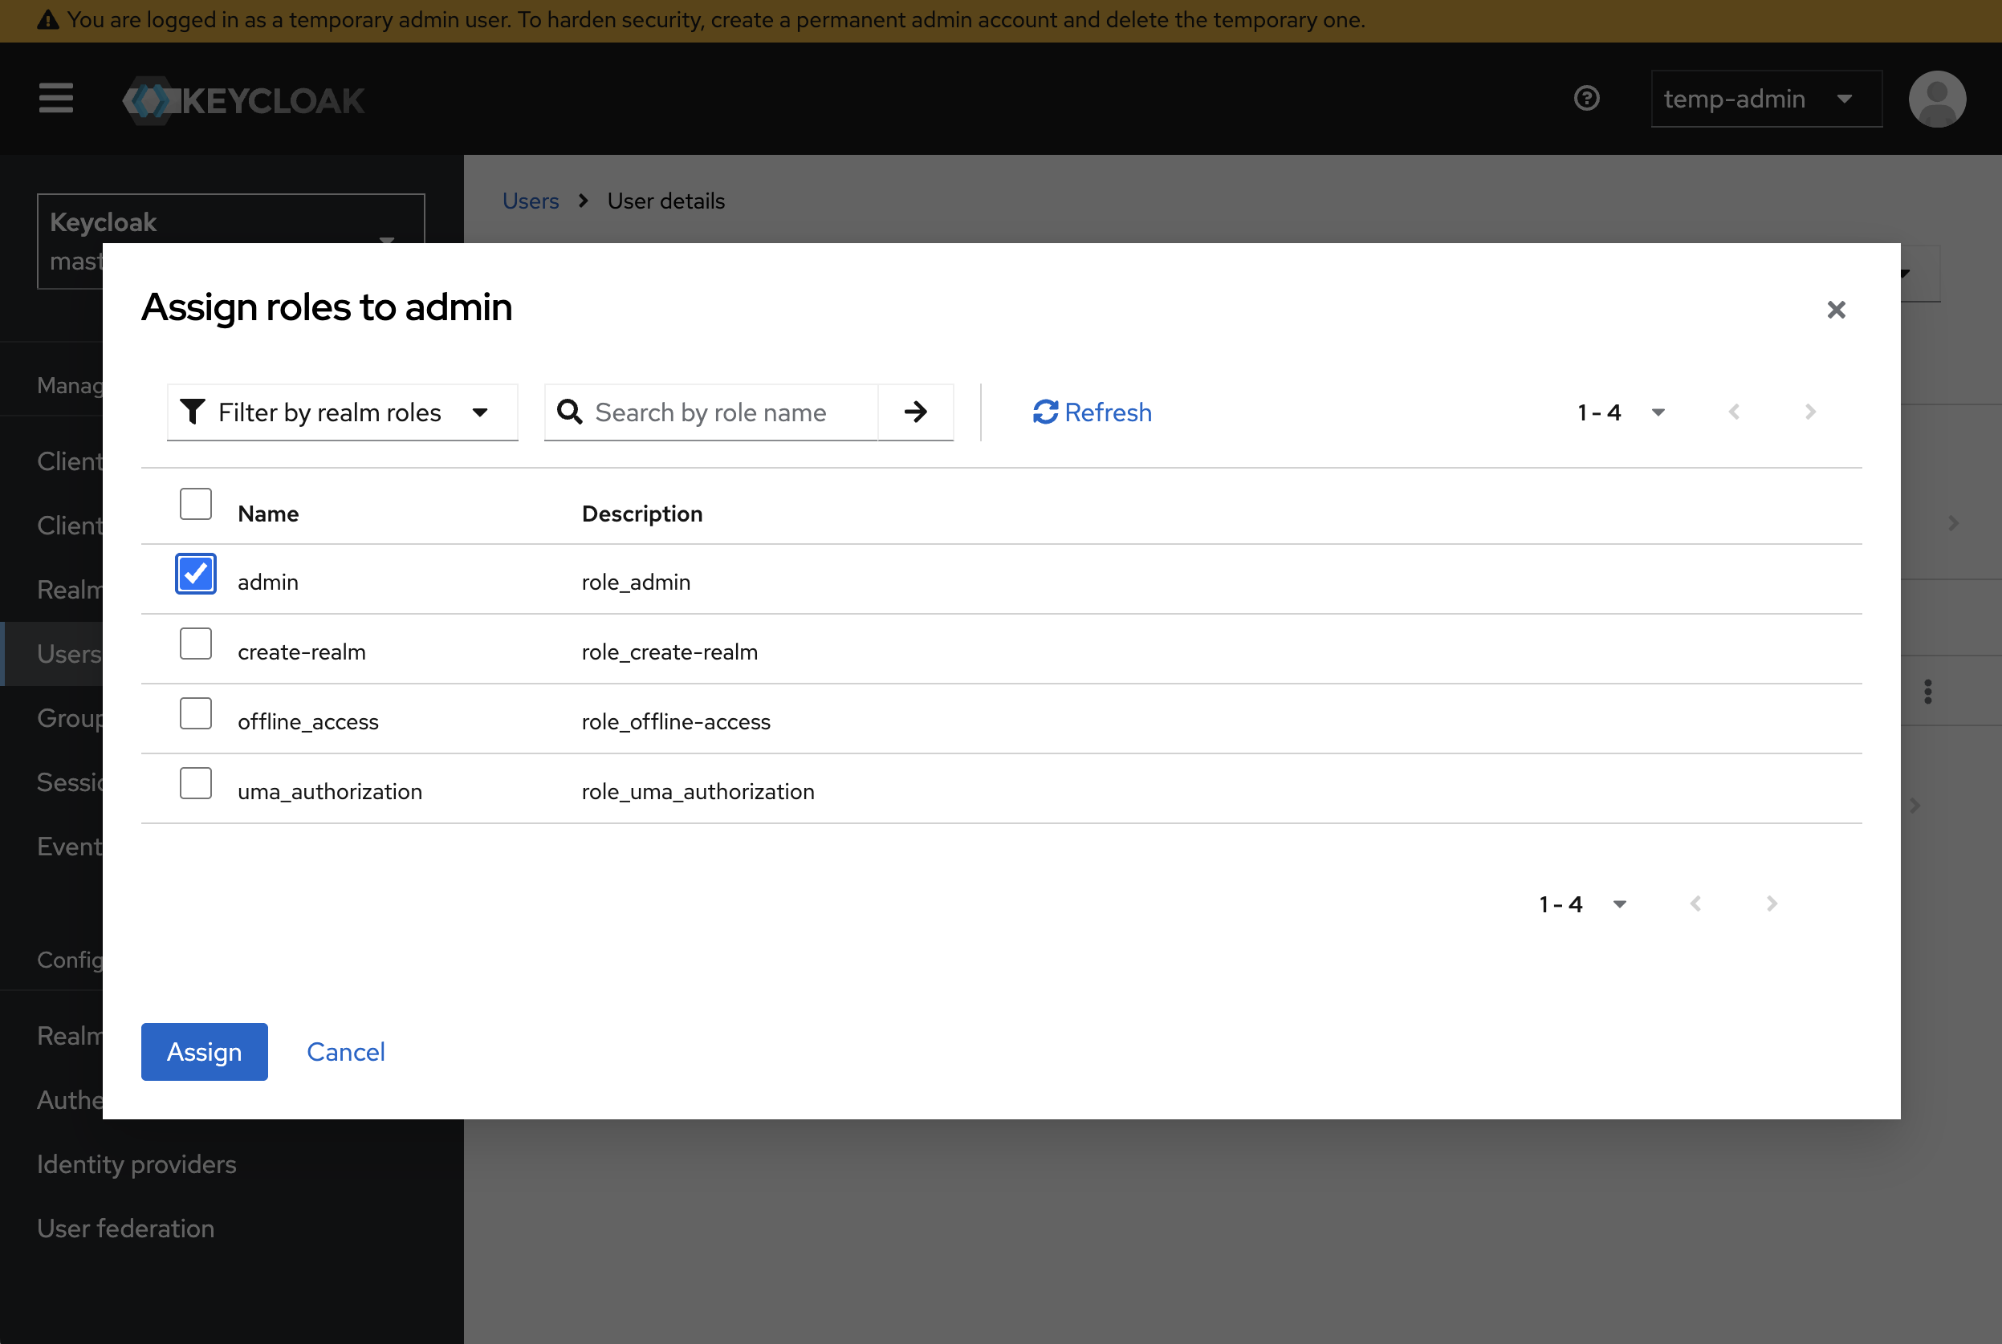The image size is (2002, 1344).
Task: Click the warning triangle icon in banner
Action: tap(48, 19)
